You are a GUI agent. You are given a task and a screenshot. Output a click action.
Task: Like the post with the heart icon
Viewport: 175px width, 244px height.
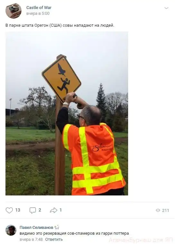pos(9,210)
